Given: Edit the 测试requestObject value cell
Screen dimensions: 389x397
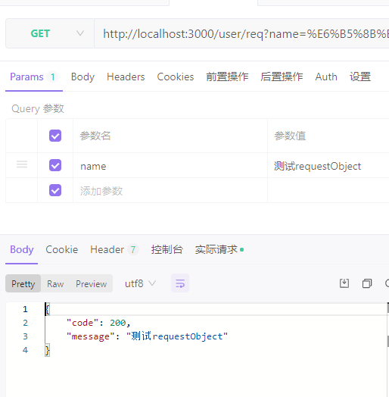Looking at the screenshot, I should (x=328, y=166).
